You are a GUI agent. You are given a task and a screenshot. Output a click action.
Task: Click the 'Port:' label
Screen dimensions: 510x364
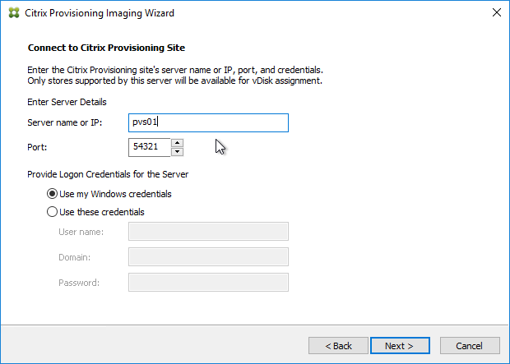(37, 147)
